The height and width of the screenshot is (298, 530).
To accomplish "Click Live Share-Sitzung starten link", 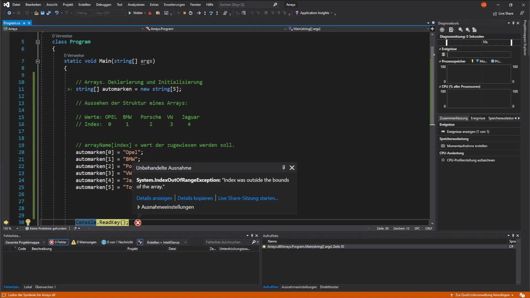I will pyautogui.click(x=248, y=198).
